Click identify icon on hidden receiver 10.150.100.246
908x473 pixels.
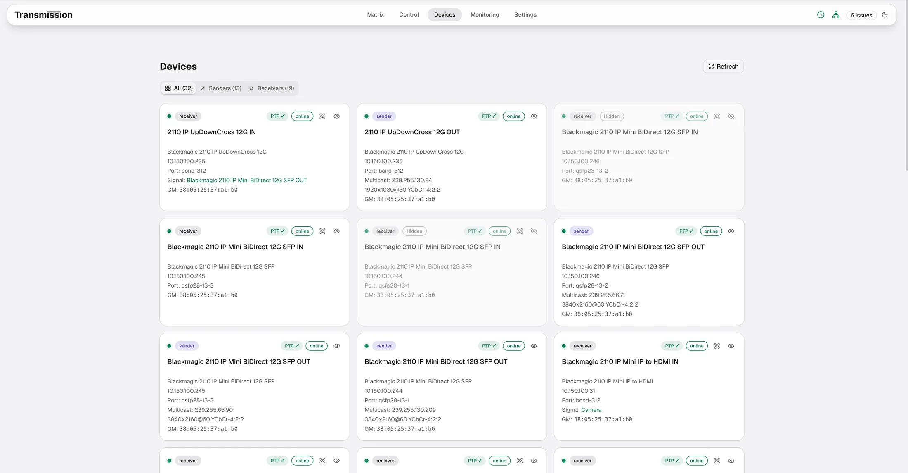click(717, 116)
